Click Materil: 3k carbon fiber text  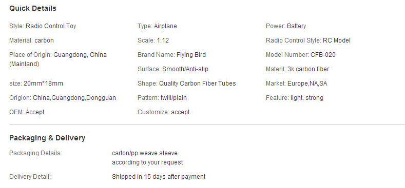297,69
